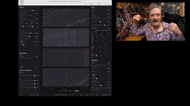Click the plus button next to presets
Image resolution: width=190 pixels, height=106 pixels.
coord(87,4)
